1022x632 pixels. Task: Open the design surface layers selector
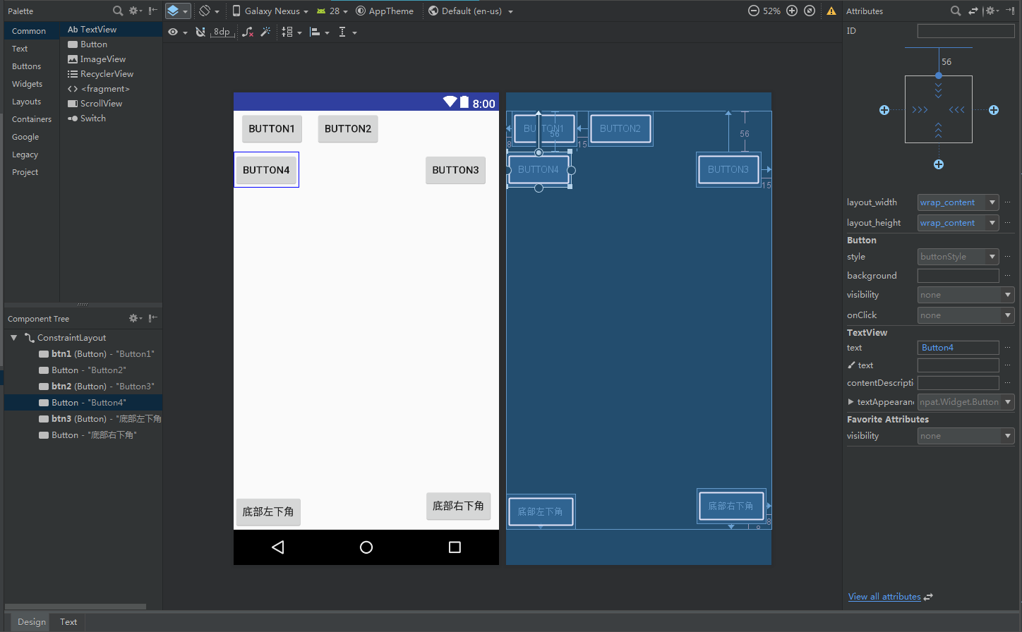click(x=178, y=11)
